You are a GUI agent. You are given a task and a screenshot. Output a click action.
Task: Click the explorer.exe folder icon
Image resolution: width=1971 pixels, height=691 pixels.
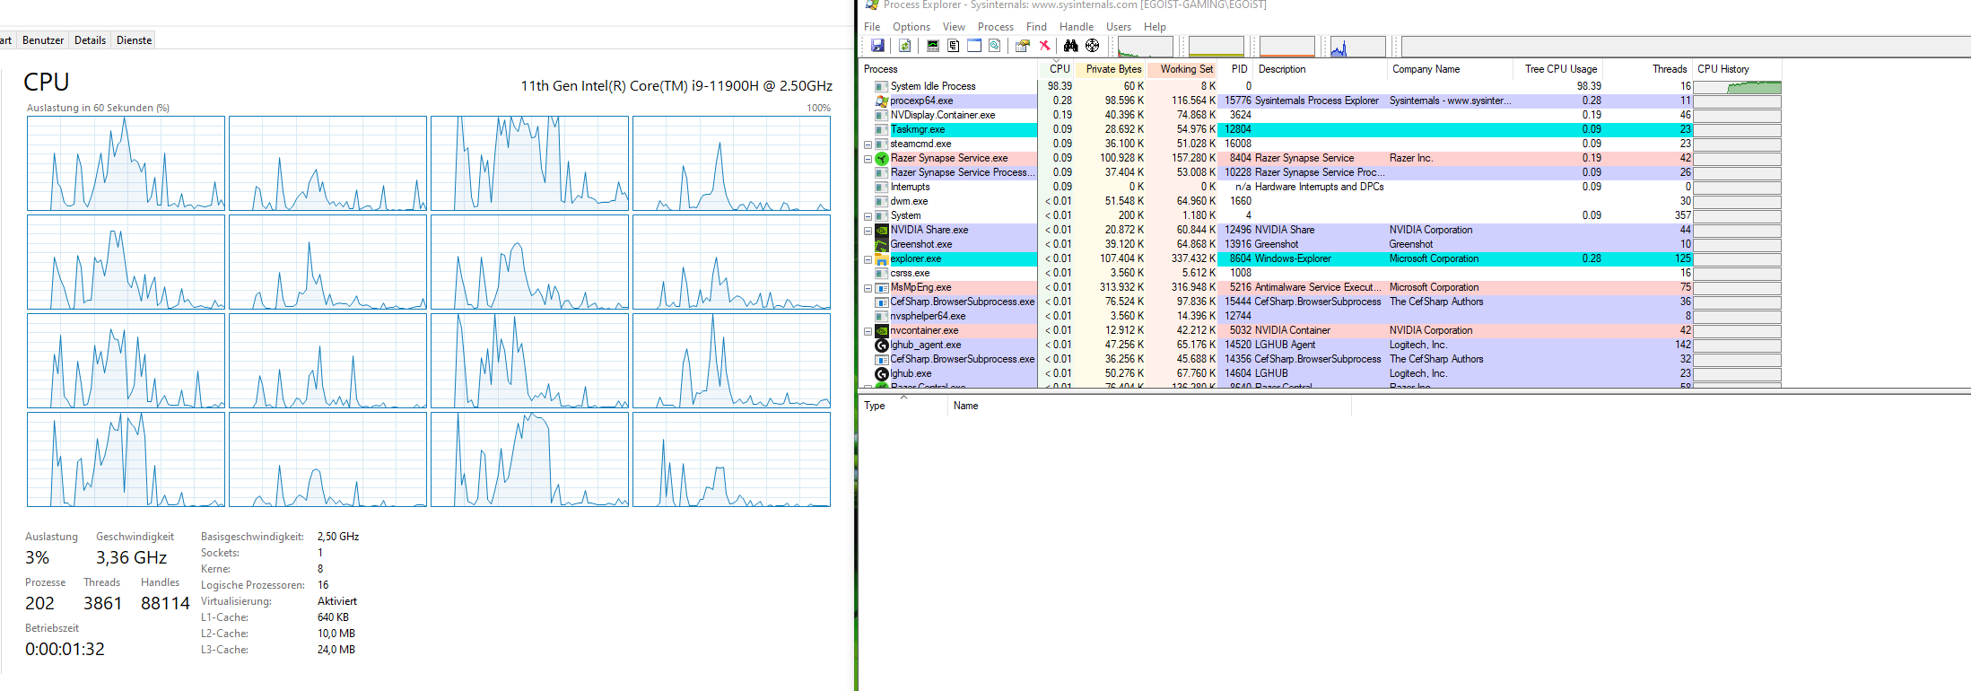[882, 258]
